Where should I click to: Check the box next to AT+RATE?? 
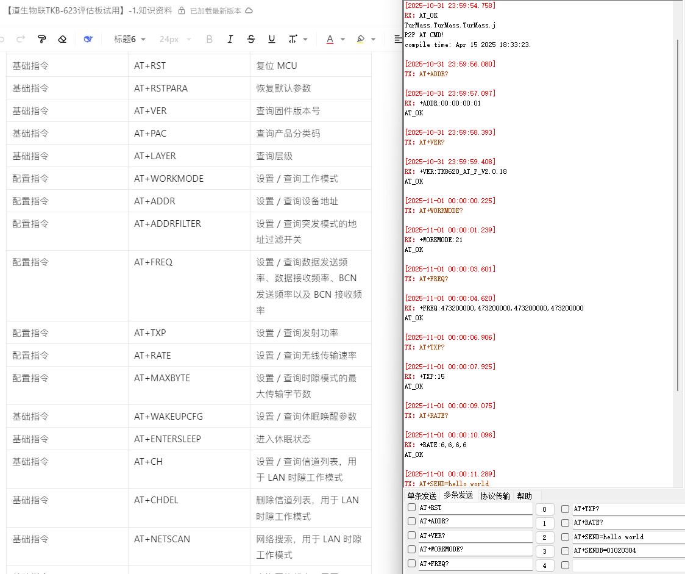coord(566,523)
